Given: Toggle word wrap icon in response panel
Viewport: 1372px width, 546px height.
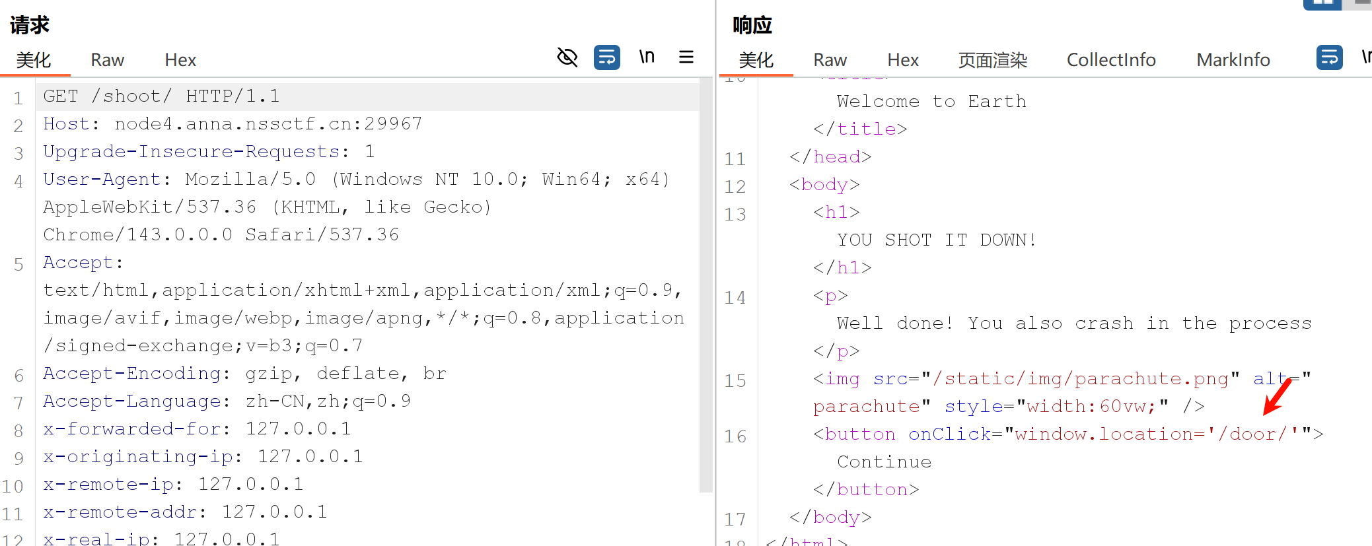Looking at the screenshot, I should pos(1329,57).
